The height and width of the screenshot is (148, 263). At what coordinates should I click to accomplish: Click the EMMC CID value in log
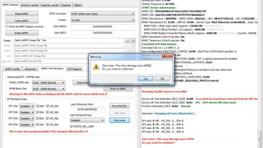click(x=180, y=11)
